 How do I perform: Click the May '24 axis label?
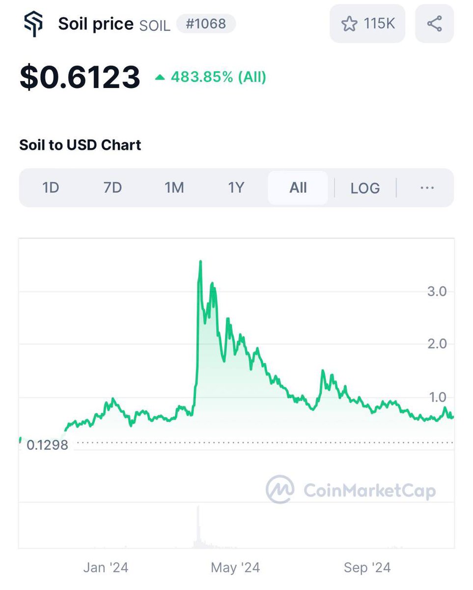(x=235, y=568)
